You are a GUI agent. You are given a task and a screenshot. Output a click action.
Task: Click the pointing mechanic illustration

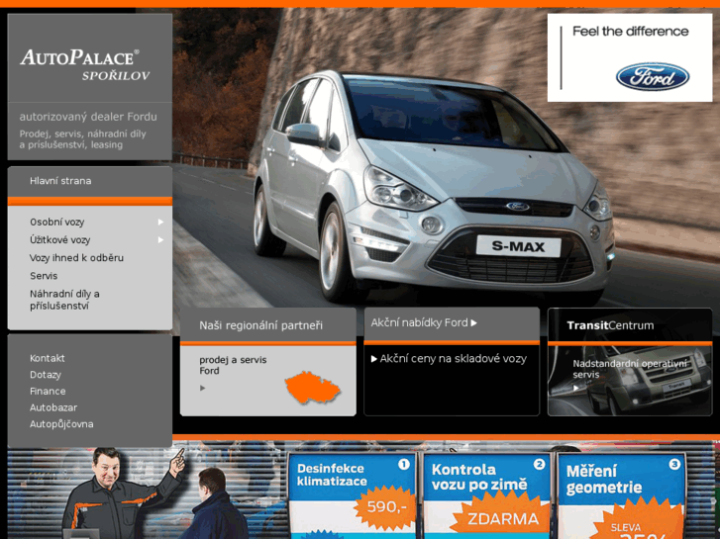click(x=122, y=494)
